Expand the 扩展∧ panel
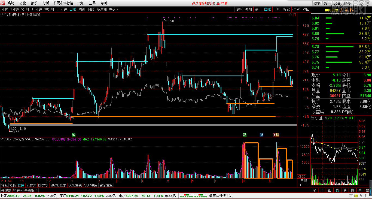The height and width of the screenshot is (199, 372). pyautogui.click(x=18, y=190)
